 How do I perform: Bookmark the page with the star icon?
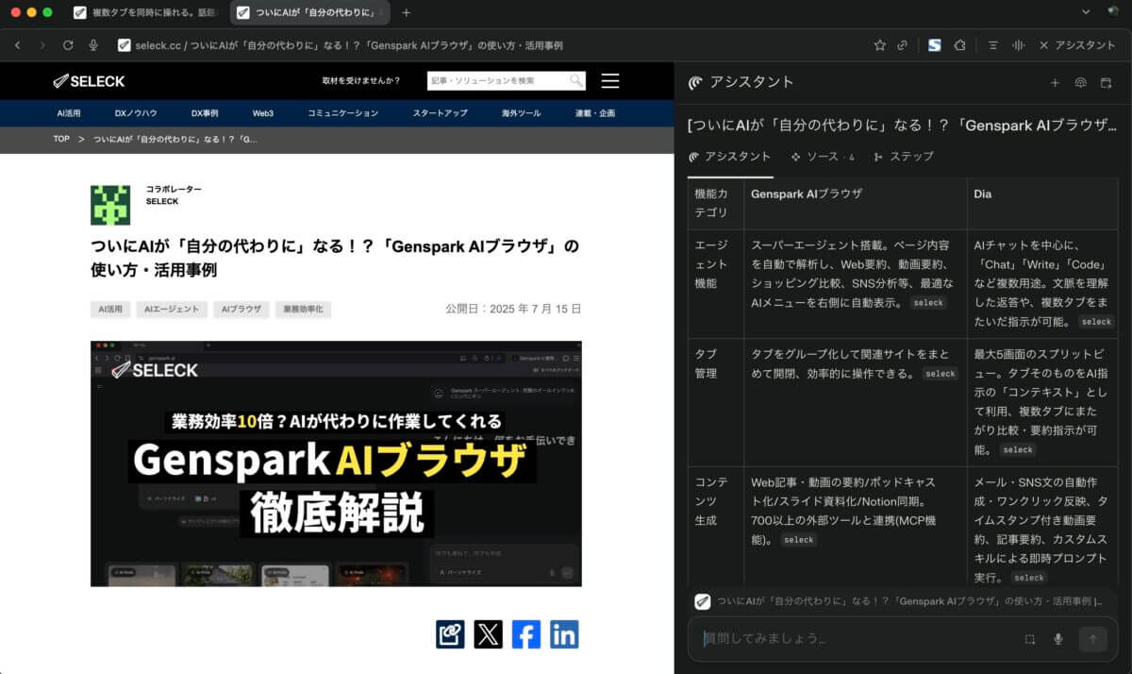(x=880, y=45)
